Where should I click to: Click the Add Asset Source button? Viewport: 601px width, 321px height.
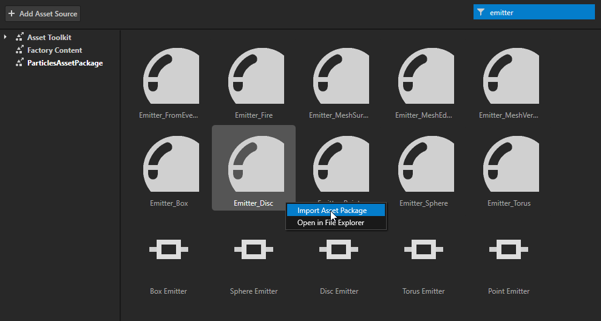point(42,14)
